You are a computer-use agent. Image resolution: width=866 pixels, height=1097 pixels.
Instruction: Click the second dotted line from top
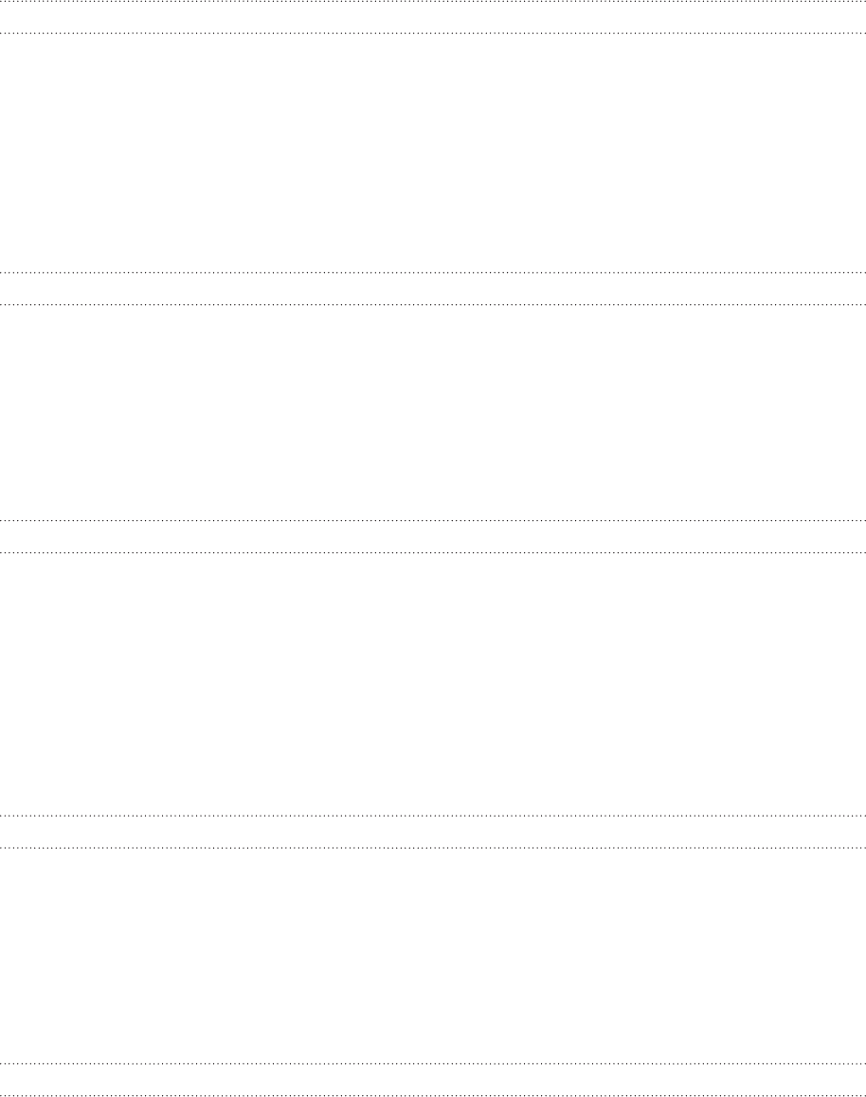click(433, 33)
